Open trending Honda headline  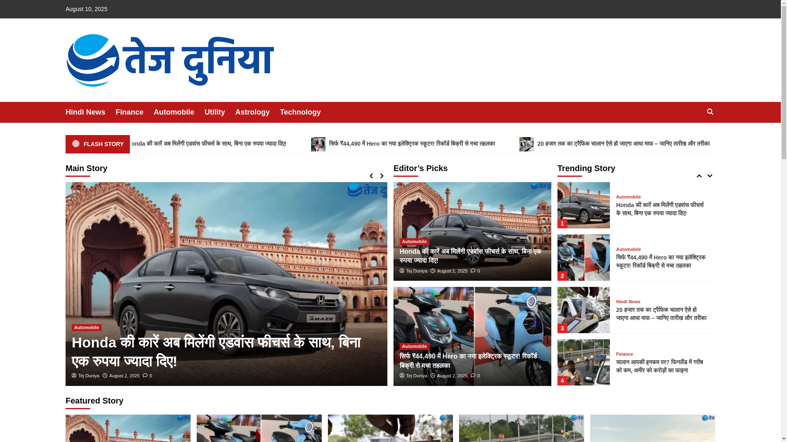[660, 209]
